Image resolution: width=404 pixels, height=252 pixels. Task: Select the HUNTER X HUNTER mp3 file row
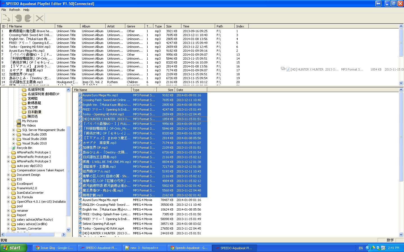tap(143, 119)
